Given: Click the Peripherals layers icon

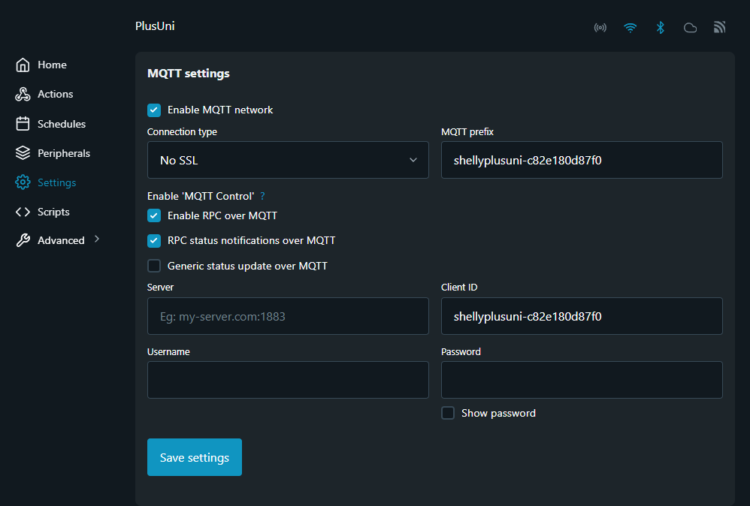Looking at the screenshot, I should point(23,153).
